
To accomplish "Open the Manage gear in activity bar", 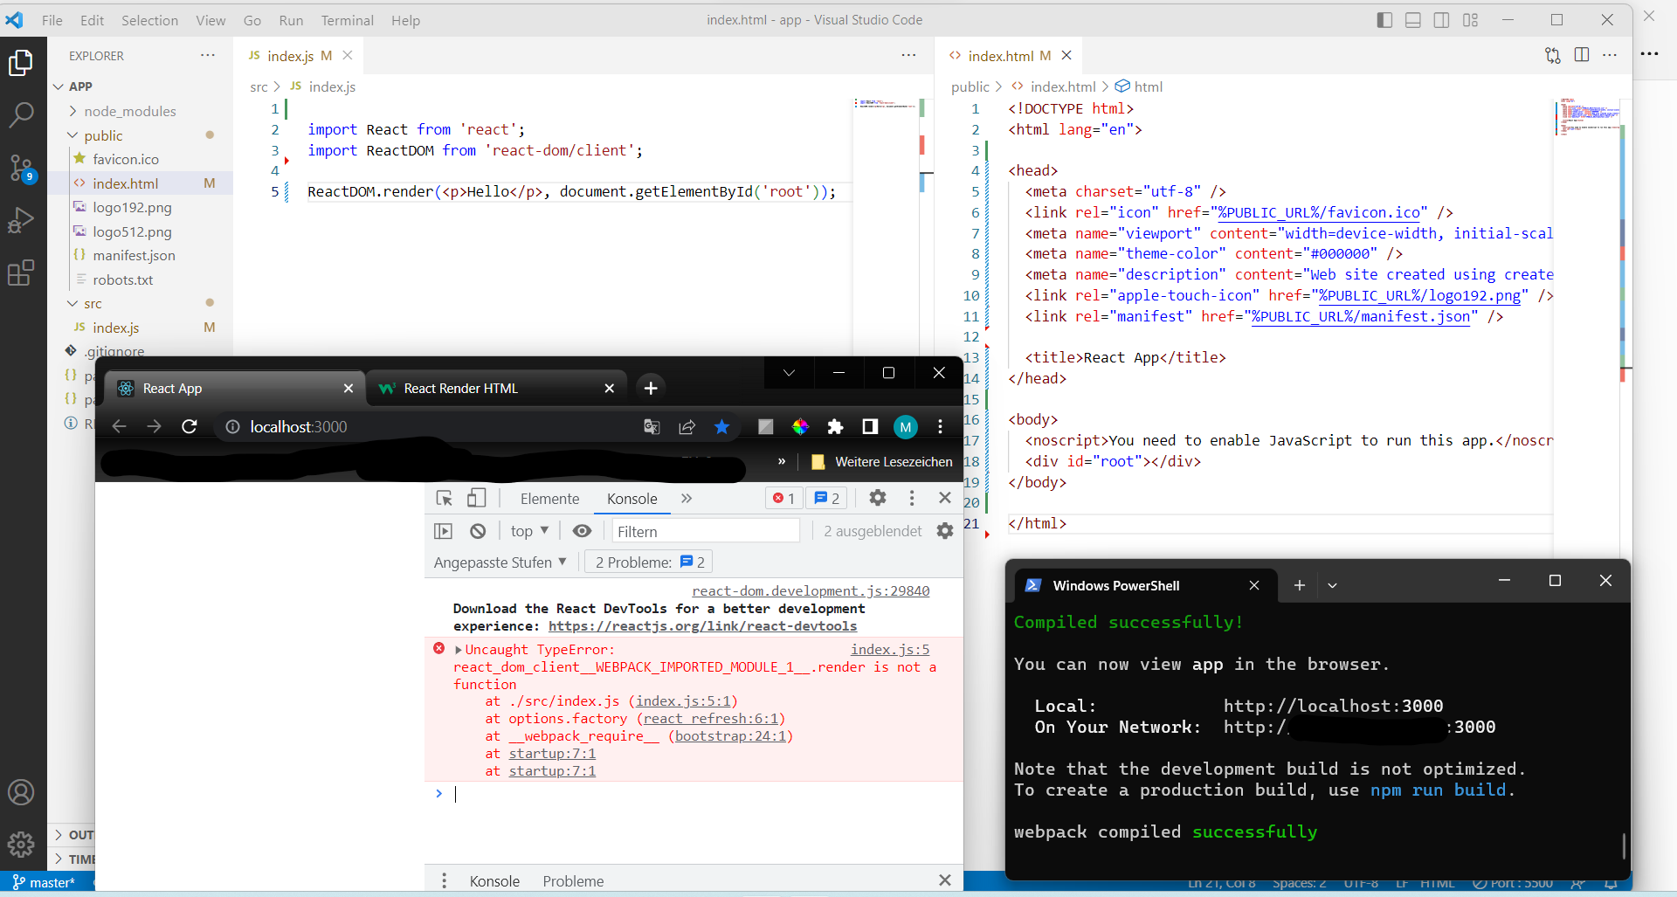I will [21, 844].
